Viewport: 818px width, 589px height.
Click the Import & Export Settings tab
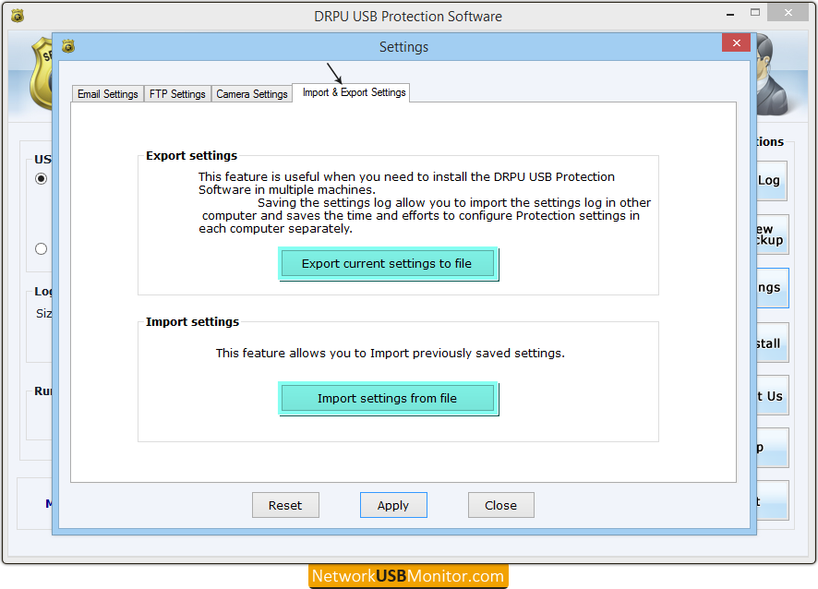coord(351,92)
